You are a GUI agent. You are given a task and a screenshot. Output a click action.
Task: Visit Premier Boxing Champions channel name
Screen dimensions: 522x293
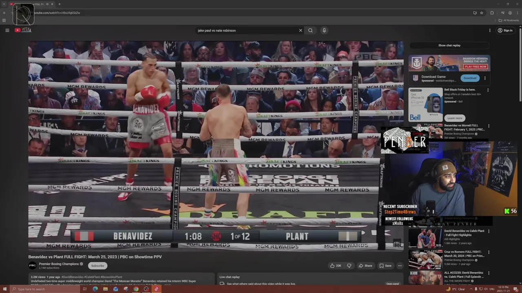[59, 264]
